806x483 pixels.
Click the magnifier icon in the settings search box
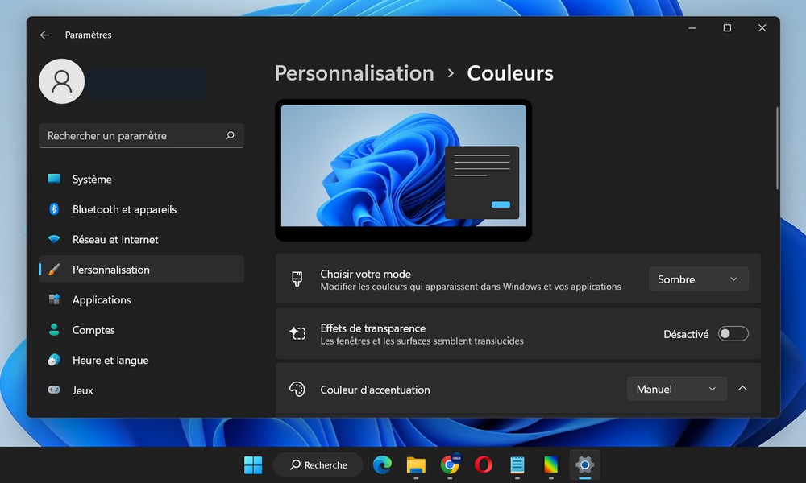point(230,135)
